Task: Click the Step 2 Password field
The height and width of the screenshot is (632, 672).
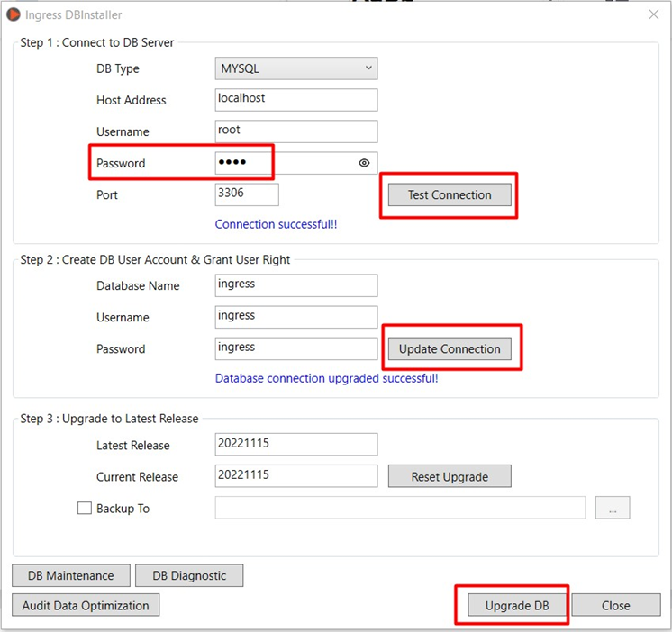Action: (x=296, y=348)
